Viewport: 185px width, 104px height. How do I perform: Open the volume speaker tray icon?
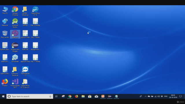159,96
